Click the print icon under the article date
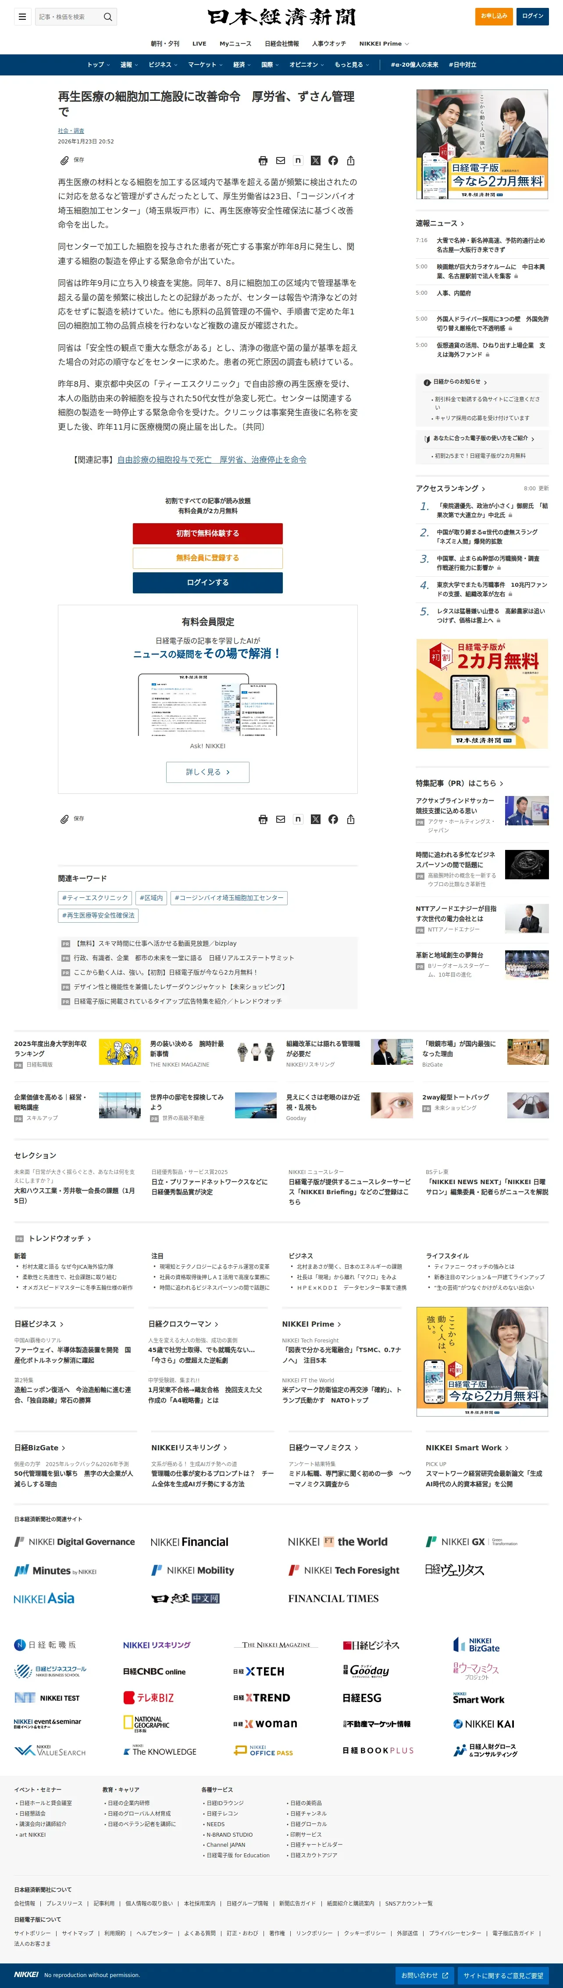The height and width of the screenshot is (1988, 563). 263,161
